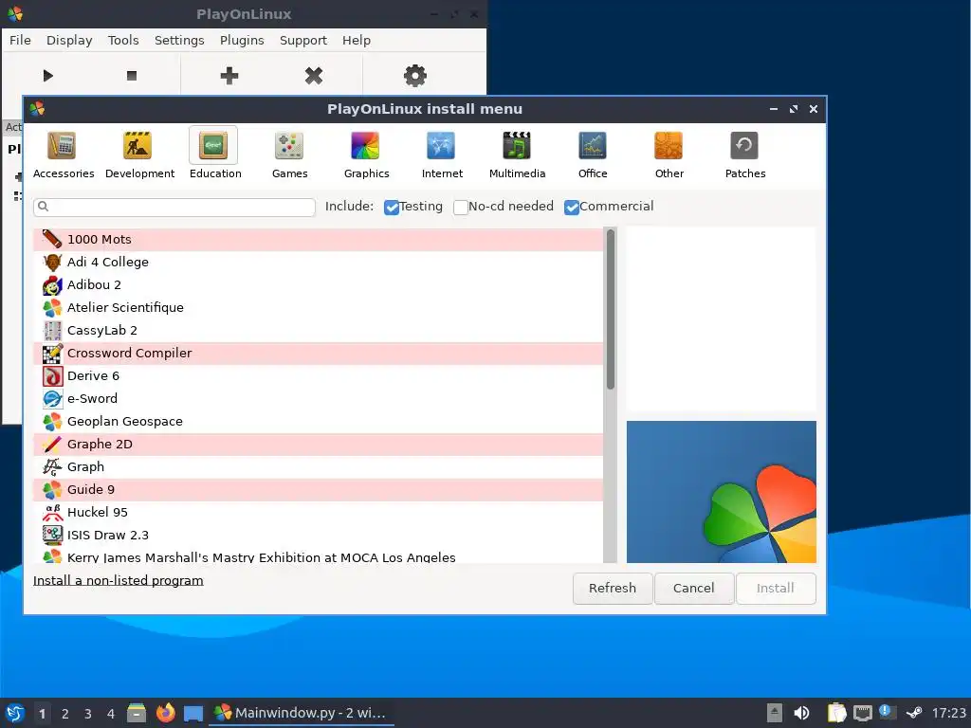Click the Steam tray icon
The image size is (971, 728).
coord(913,713)
